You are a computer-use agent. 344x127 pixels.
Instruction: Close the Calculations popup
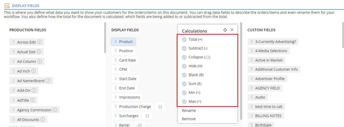232,30
